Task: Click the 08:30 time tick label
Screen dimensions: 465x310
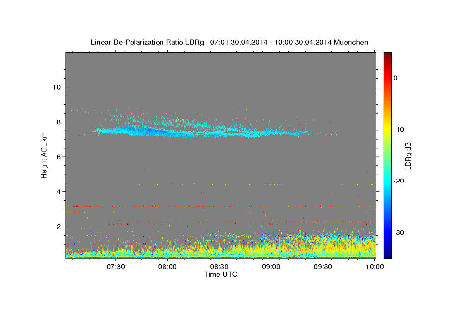Action: pos(220,267)
